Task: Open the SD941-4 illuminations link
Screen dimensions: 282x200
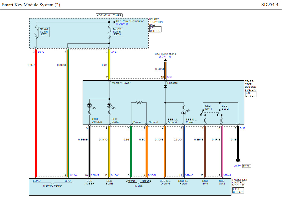Action: [165, 57]
